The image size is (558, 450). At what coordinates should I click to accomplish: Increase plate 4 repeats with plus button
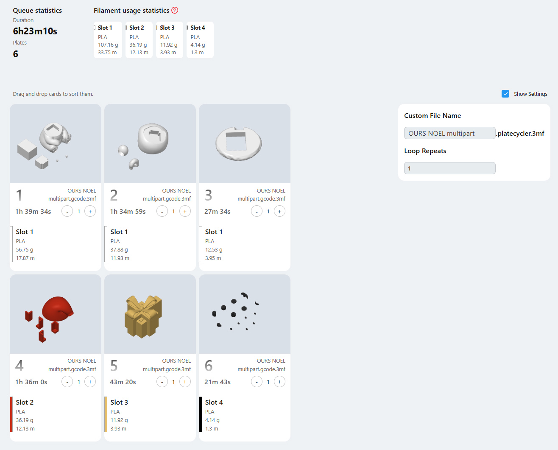pos(90,382)
